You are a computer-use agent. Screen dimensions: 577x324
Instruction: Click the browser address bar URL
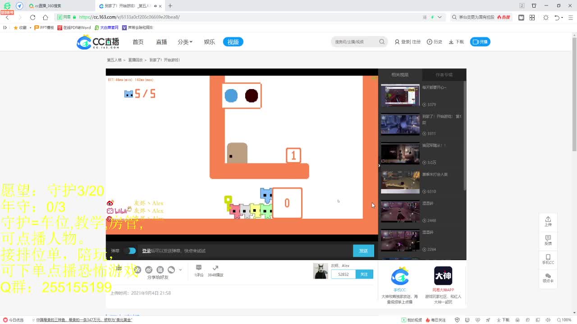(x=129, y=17)
